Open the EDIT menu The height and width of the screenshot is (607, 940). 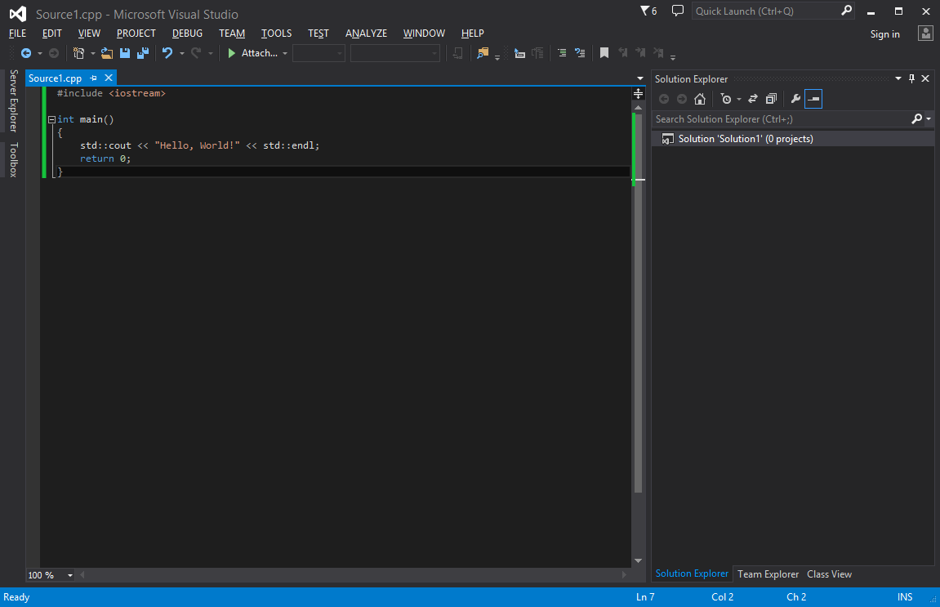coord(52,33)
